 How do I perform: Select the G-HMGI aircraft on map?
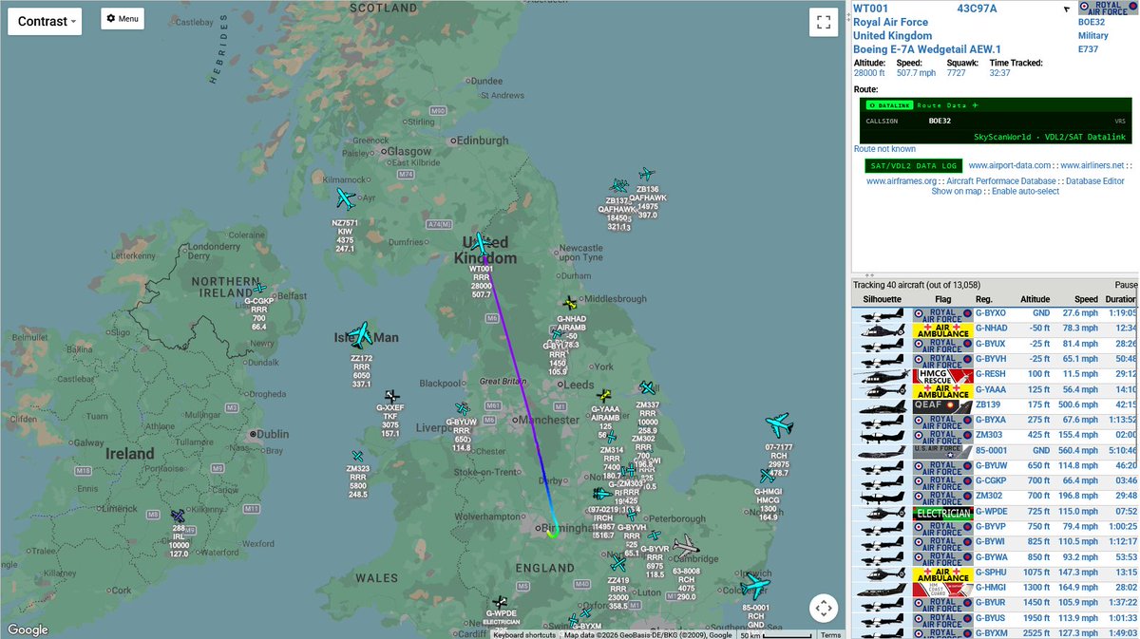pos(767,476)
